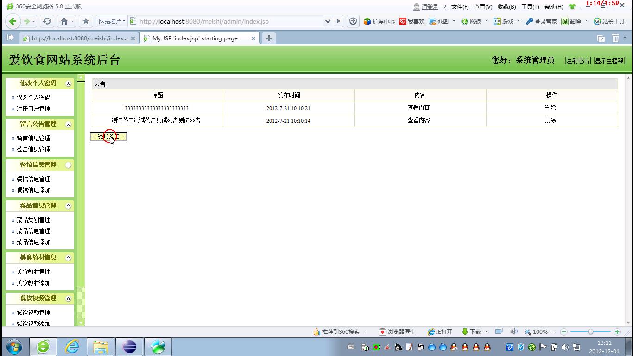
Task: Open 扩展中心 extensions center
Action: click(x=379, y=21)
